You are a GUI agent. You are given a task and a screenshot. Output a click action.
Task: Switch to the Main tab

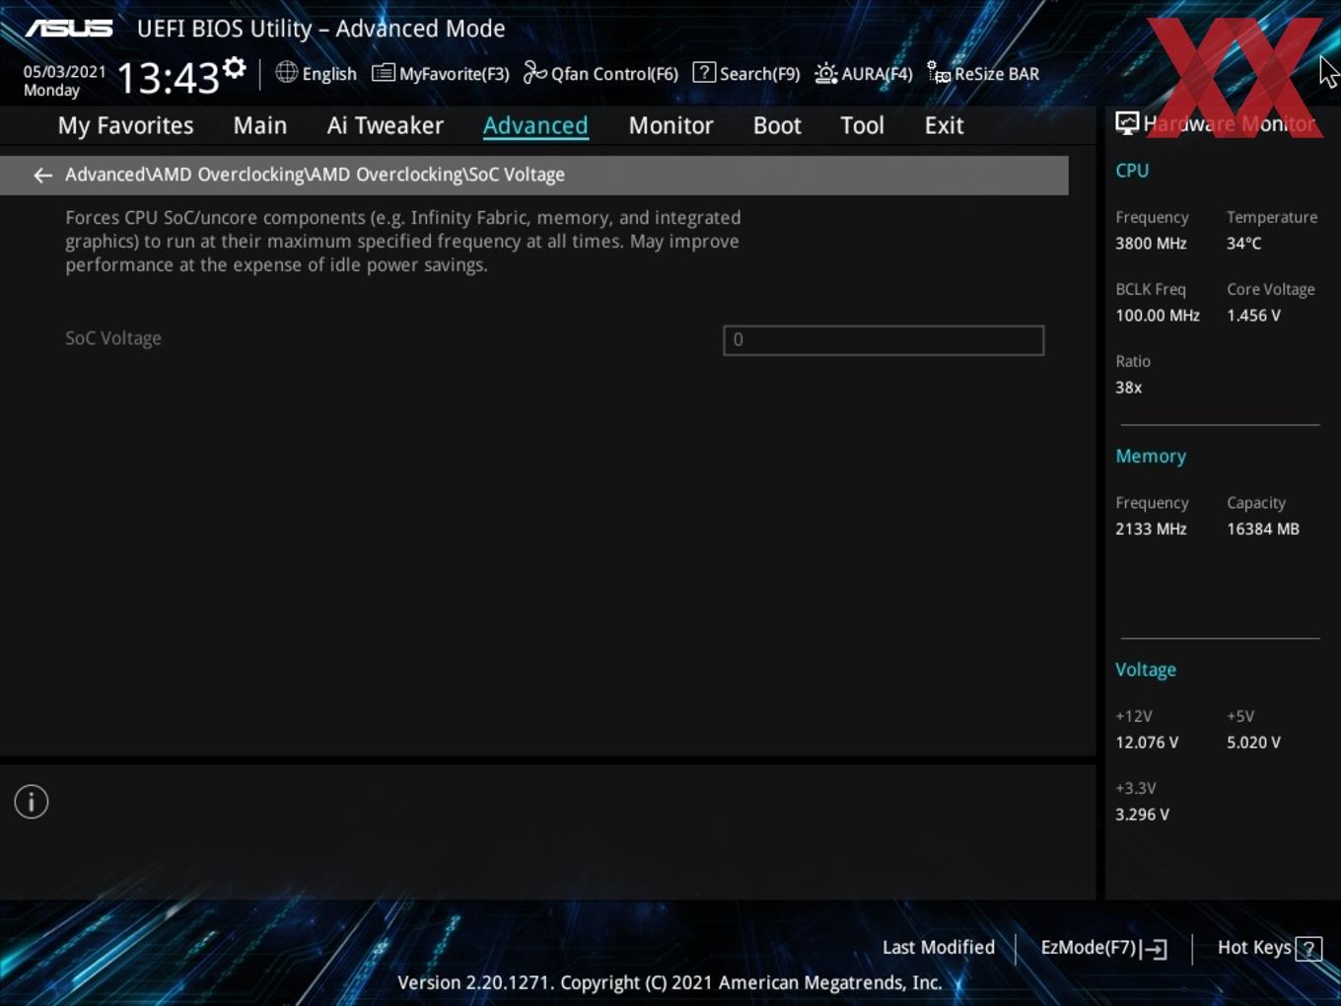[x=260, y=125]
